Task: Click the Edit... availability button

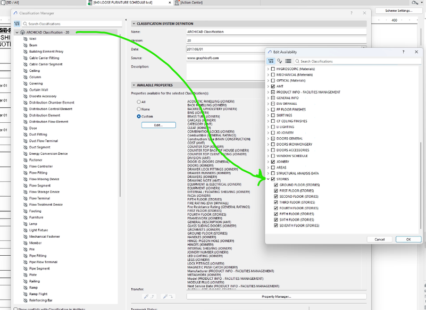Action: [x=158, y=125]
